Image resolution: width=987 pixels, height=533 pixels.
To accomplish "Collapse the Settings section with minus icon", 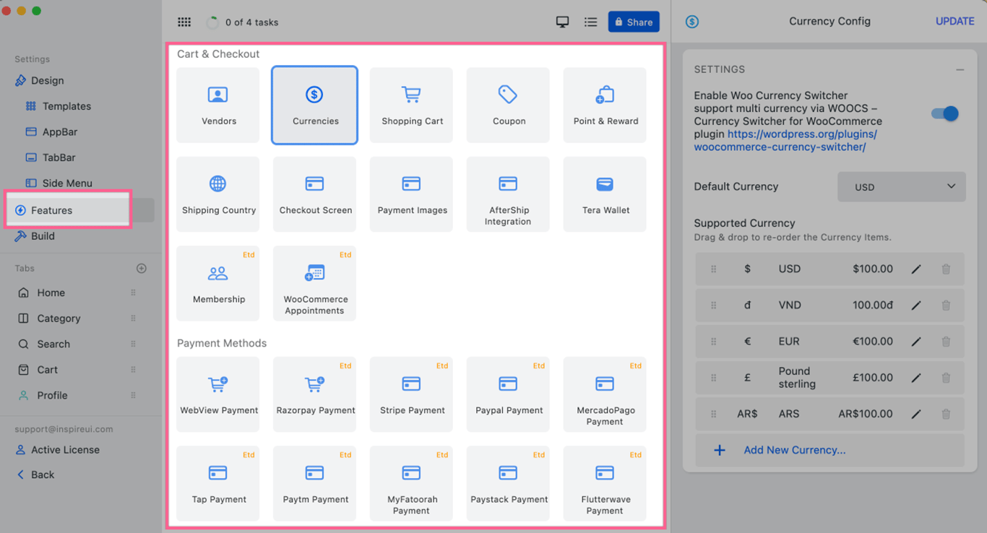I will coord(960,69).
